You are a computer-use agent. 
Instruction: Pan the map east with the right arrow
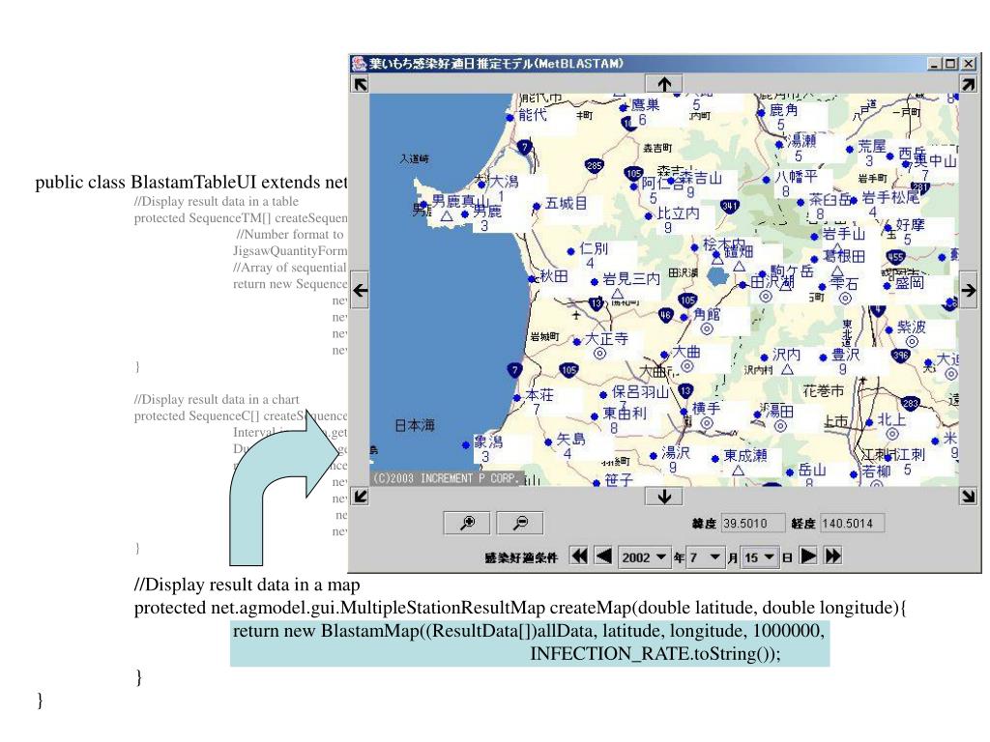click(968, 290)
